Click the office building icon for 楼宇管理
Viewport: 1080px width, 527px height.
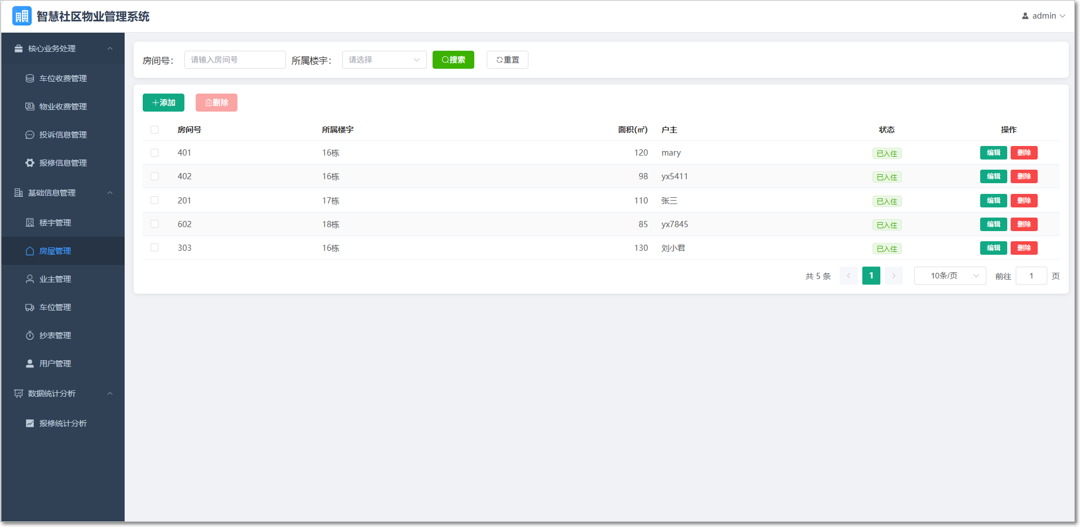click(x=30, y=223)
